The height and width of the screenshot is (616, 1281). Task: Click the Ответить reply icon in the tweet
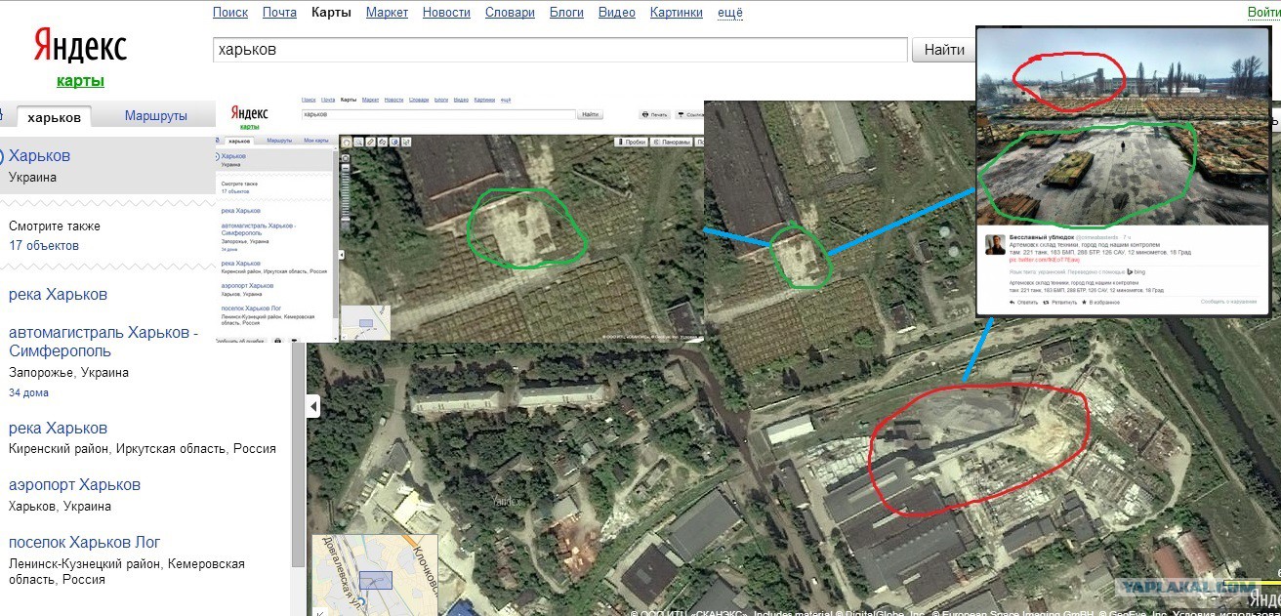pyautogui.click(x=1023, y=302)
